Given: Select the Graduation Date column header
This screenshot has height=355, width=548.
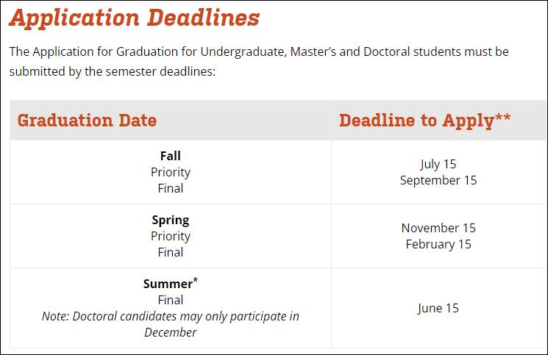Looking at the screenshot, I should 87,121.
